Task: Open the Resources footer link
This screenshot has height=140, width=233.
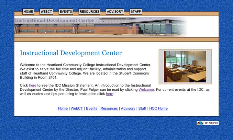Action: click(x=109, y=109)
